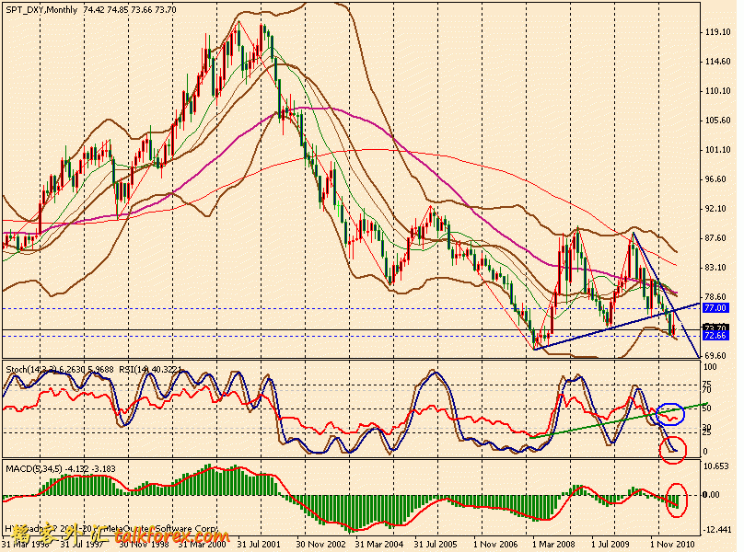
Task: Click the 101.10 price scale label
Action: pos(716,150)
